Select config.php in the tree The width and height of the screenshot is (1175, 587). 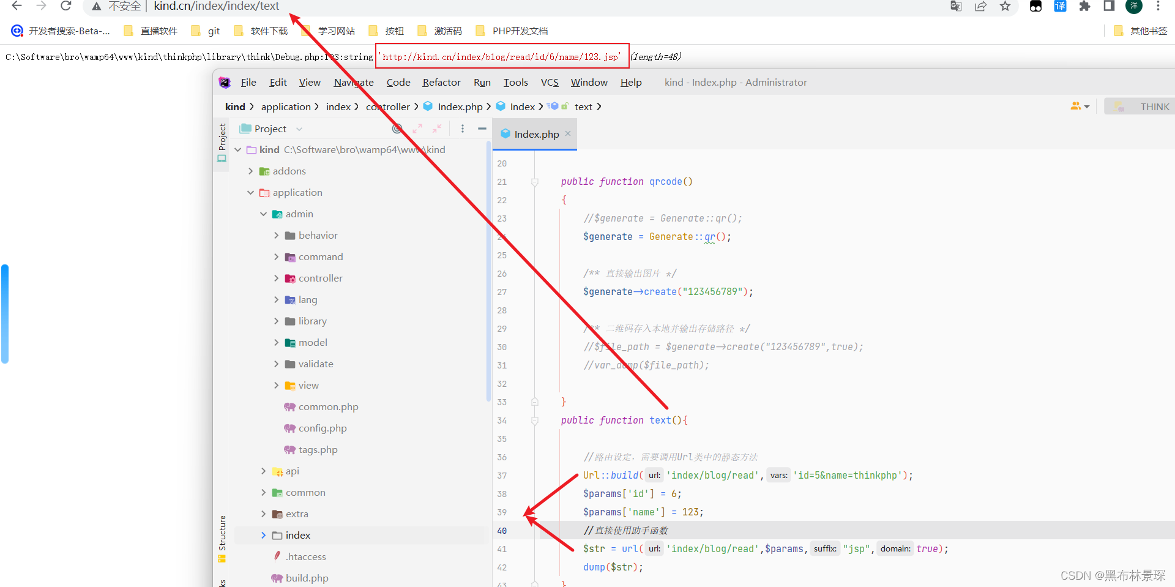point(316,428)
